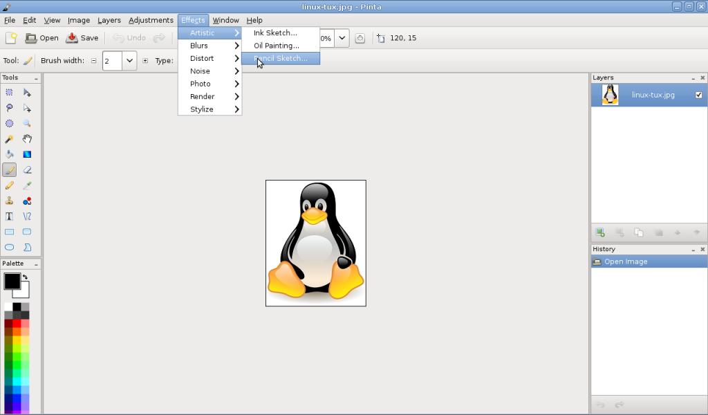Choose the Eraser tool

point(27,169)
